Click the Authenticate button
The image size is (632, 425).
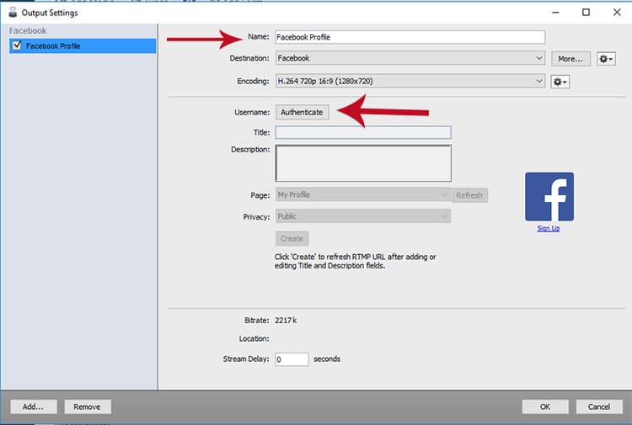[x=302, y=112]
